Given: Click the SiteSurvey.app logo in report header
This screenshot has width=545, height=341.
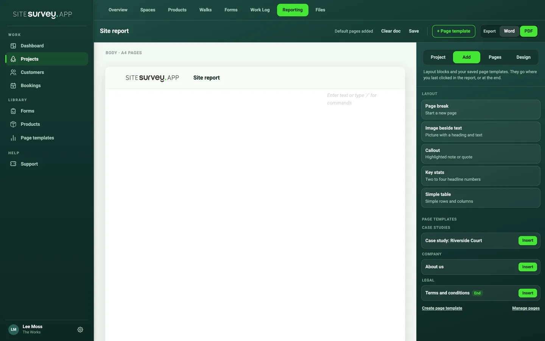Looking at the screenshot, I should click(152, 78).
